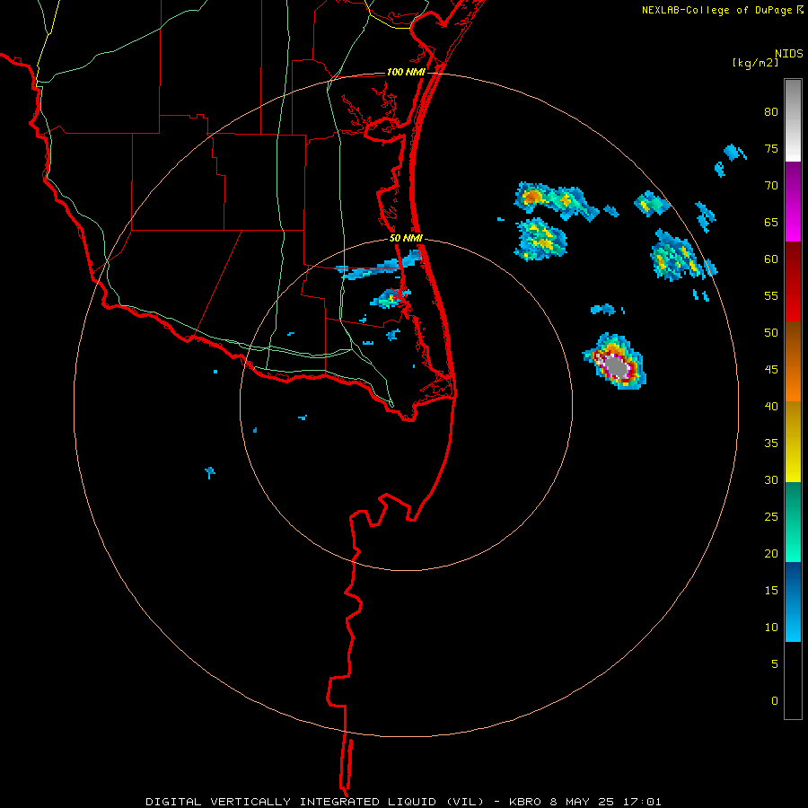Click the Digital Vertically Integrated Liquid caption
The width and height of the screenshot is (808, 808).
403,802
